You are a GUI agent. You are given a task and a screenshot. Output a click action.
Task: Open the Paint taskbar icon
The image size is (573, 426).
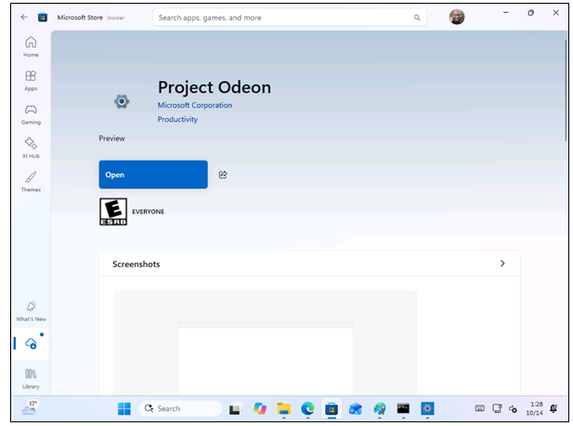[380, 408]
